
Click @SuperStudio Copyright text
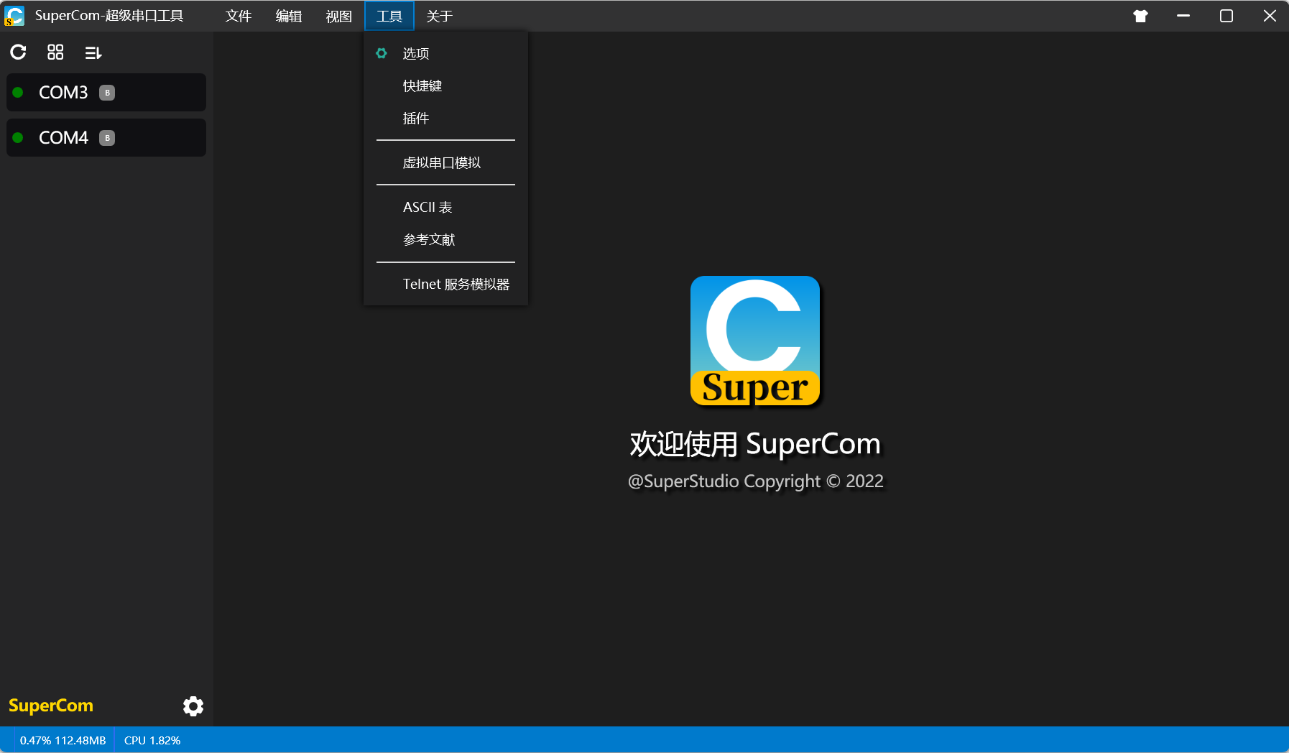(756, 481)
